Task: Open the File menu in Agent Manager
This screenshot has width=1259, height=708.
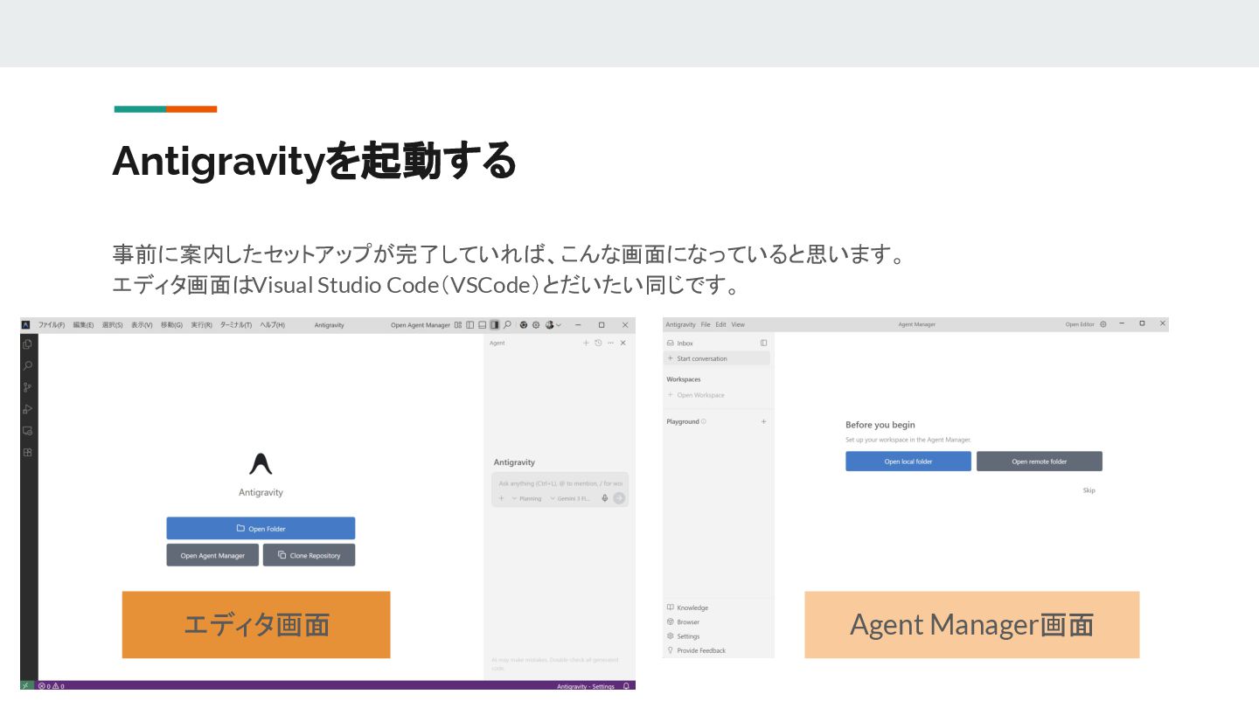Action: tap(706, 324)
